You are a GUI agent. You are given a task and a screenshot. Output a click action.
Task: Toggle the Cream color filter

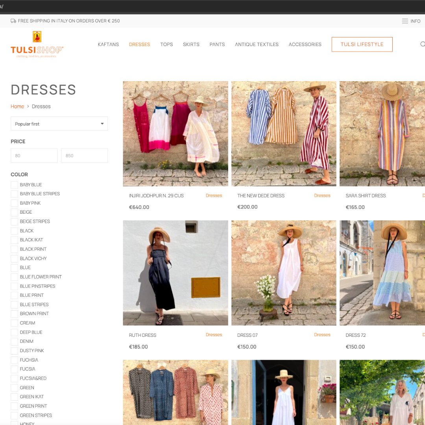[15, 323]
